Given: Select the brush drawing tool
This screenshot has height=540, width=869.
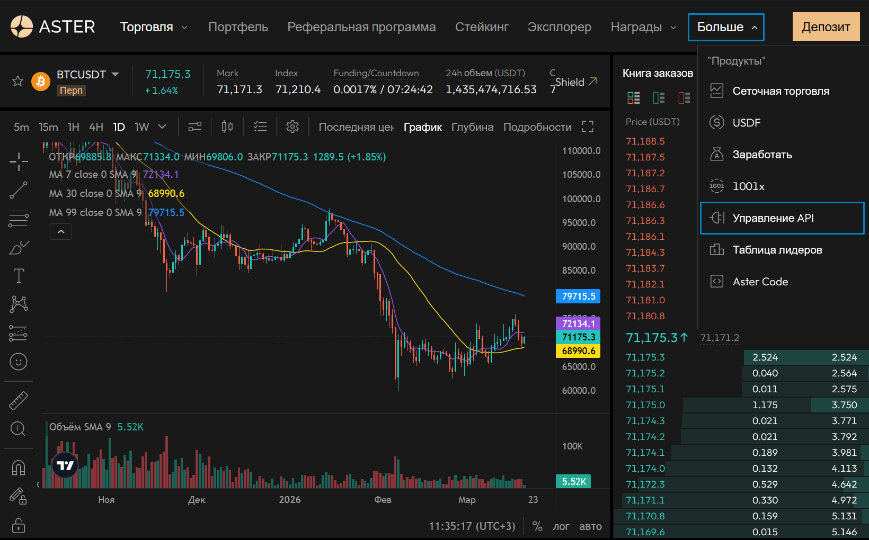Looking at the screenshot, I should pyautogui.click(x=19, y=247).
